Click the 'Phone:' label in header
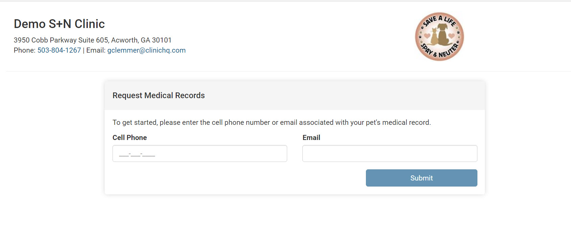This screenshot has height=225, width=571. tap(24, 50)
